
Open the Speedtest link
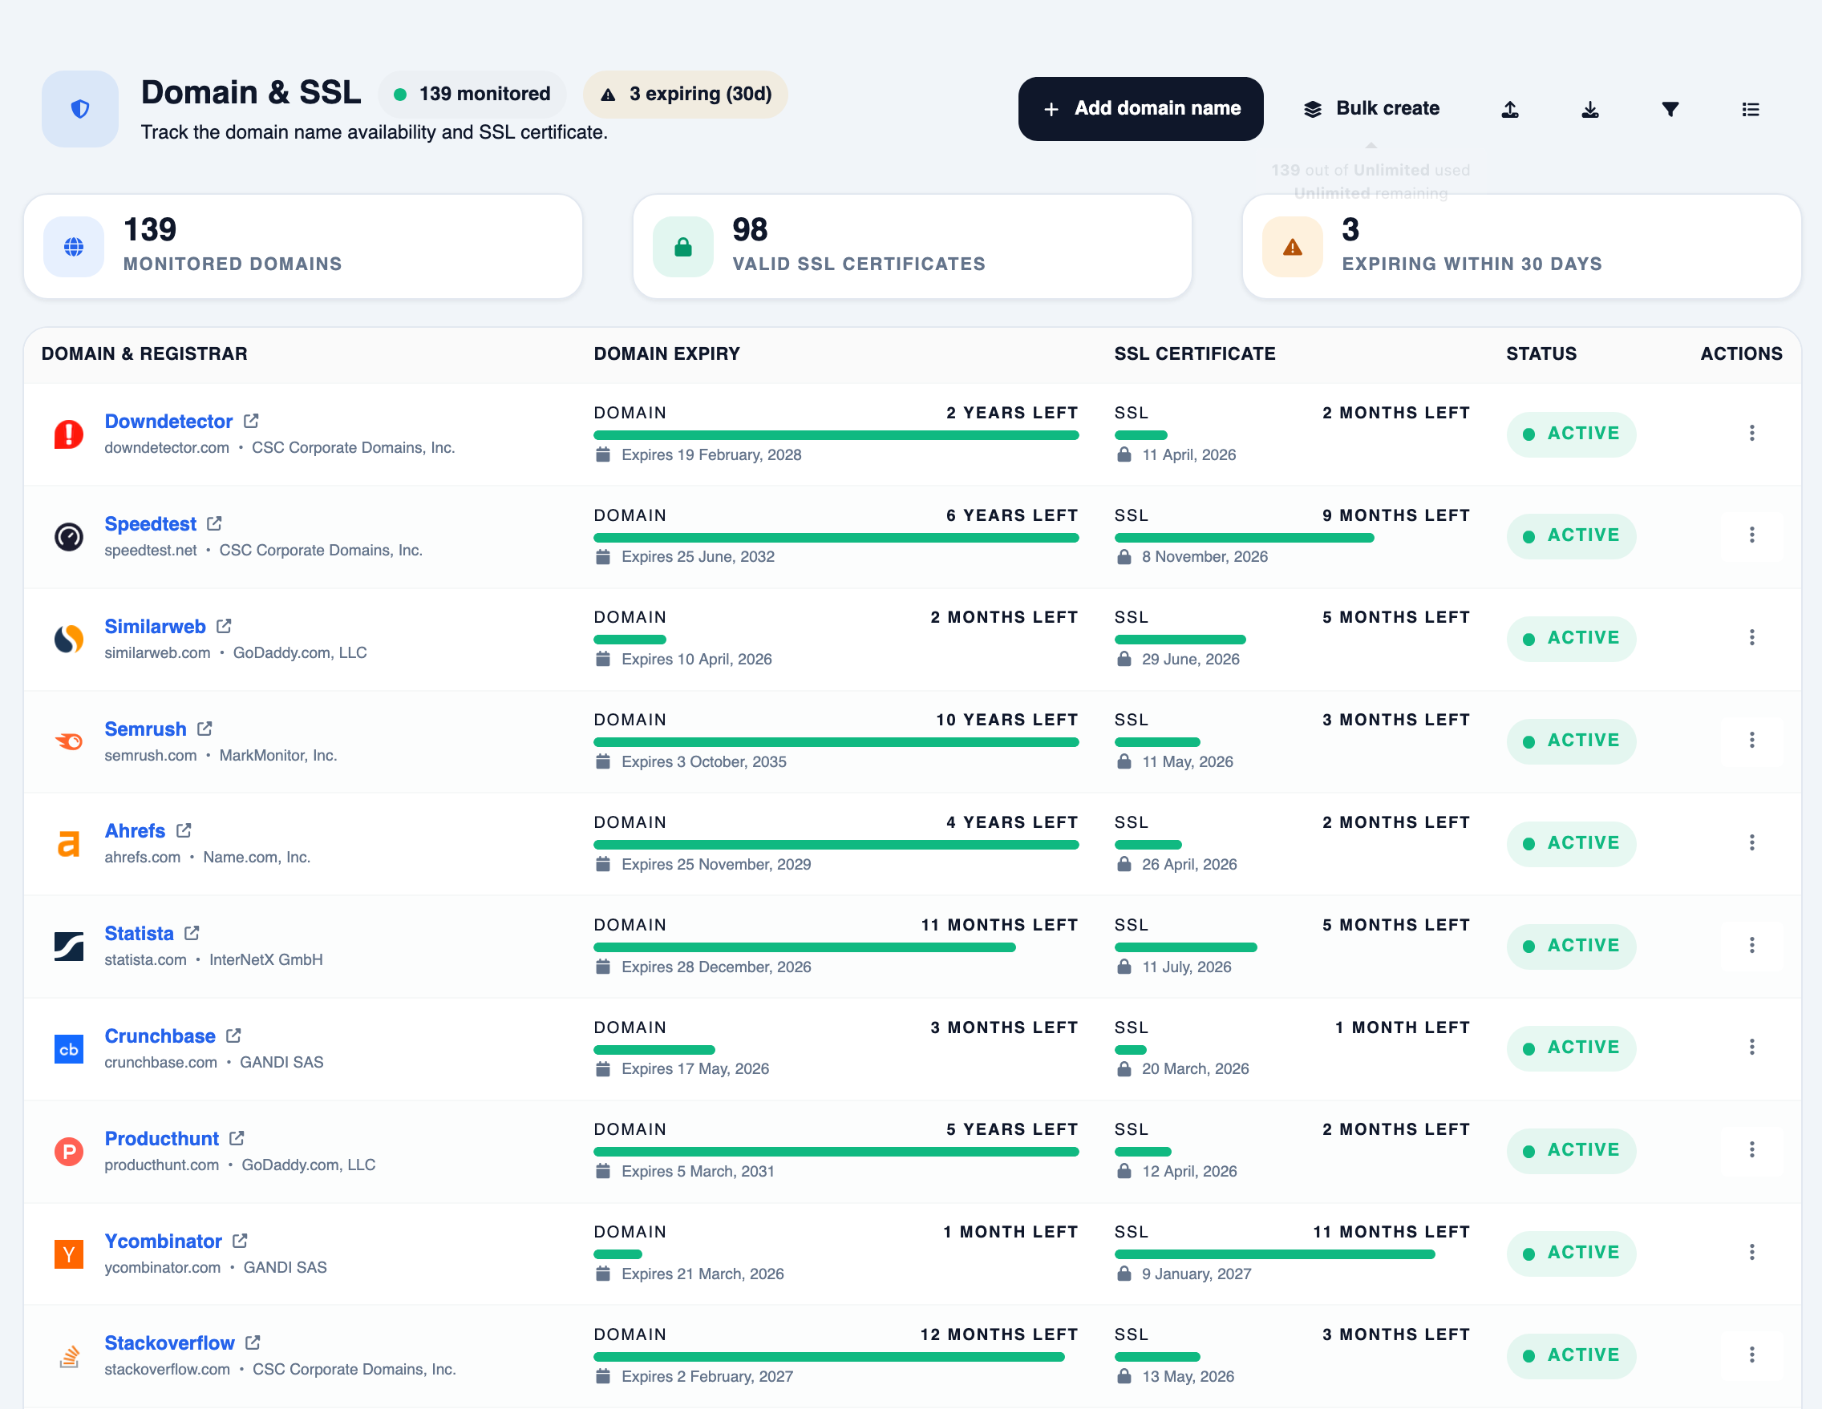(x=150, y=523)
